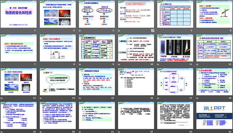The image size is (233, 133).
Task: Select slide 11 with test tube photos
Action: pos(175,48)
